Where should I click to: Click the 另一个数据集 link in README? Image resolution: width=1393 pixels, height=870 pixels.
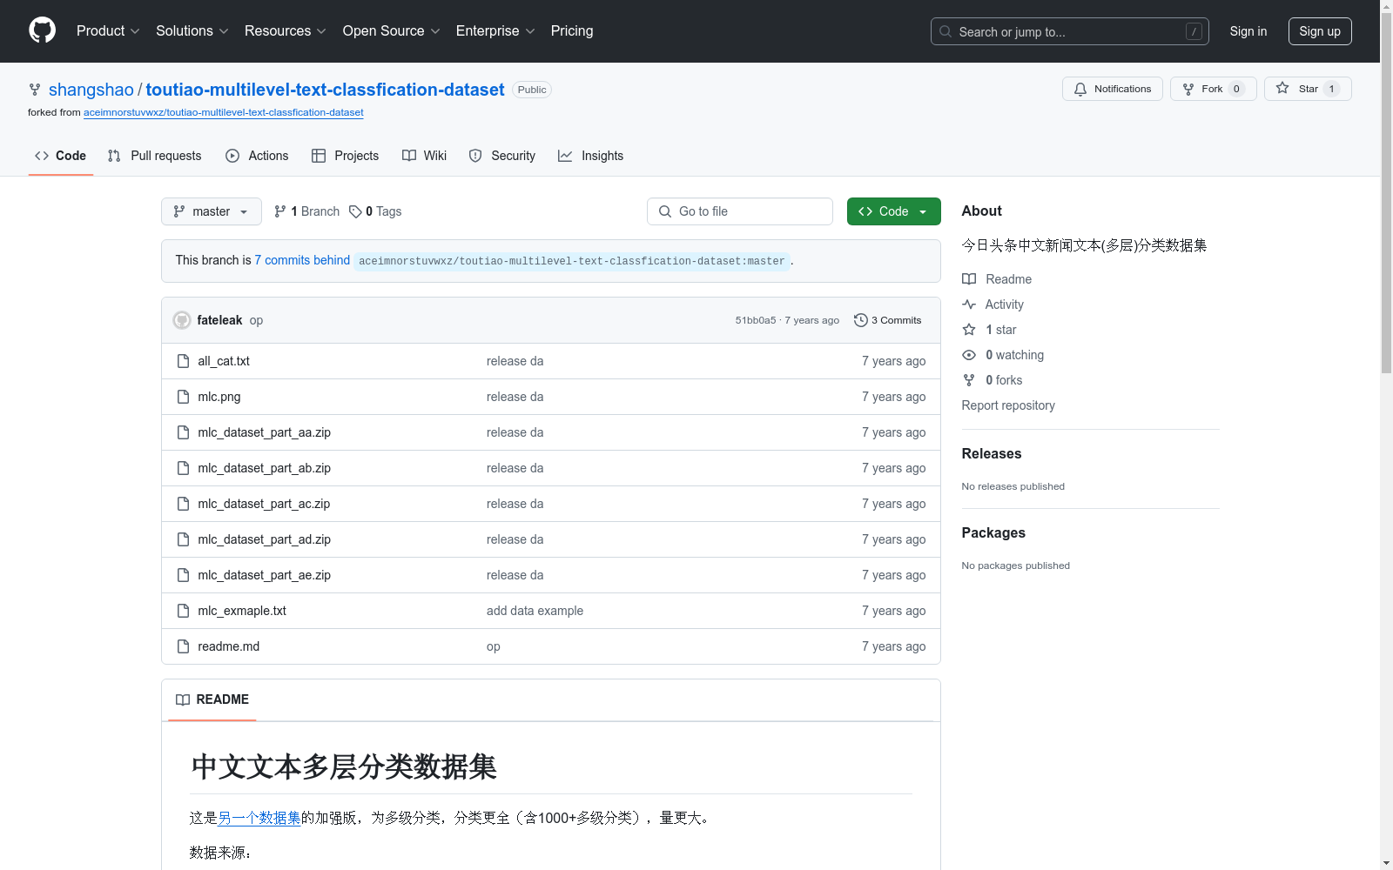(x=259, y=818)
